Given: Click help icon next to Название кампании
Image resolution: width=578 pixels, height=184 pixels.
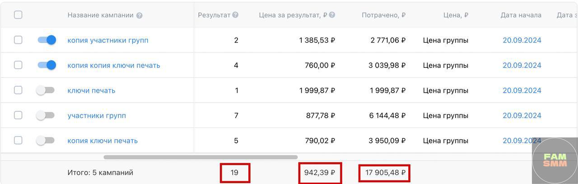Looking at the screenshot, I should [x=140, y=15].
